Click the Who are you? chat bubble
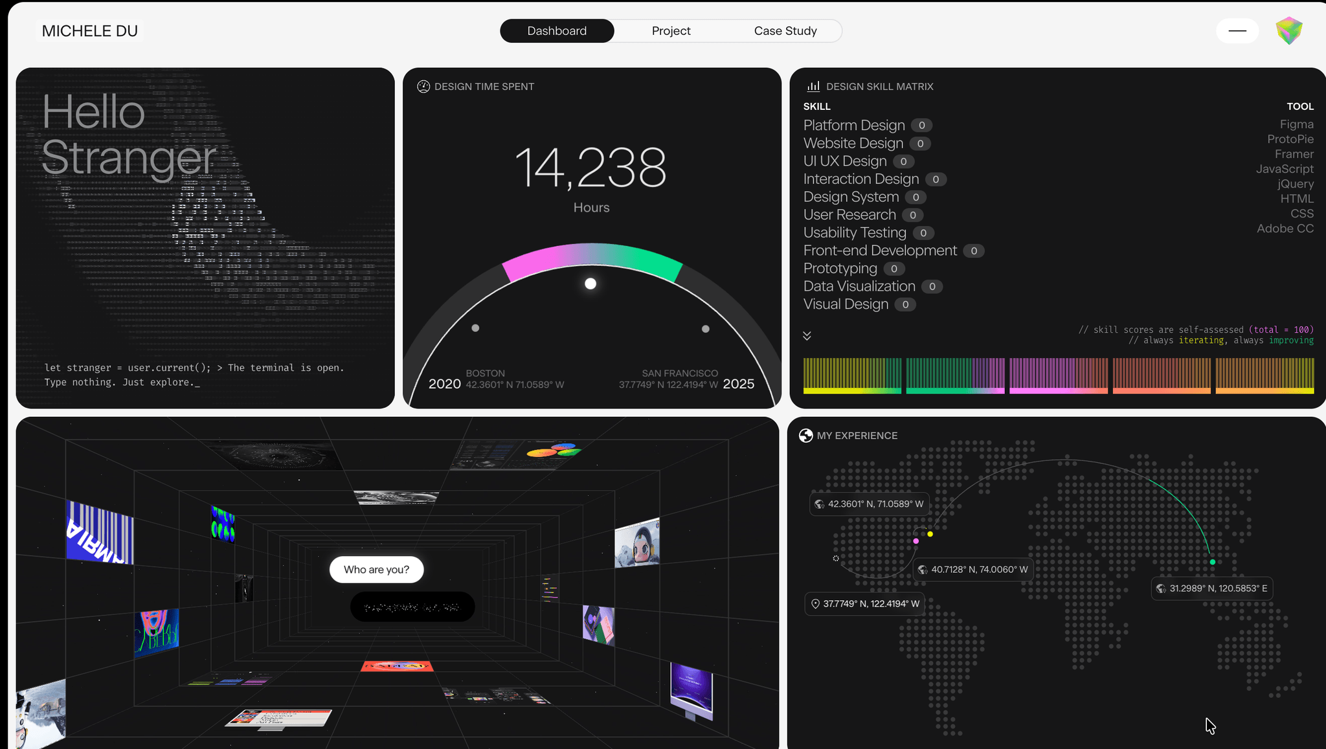 [x=376, y=570]
